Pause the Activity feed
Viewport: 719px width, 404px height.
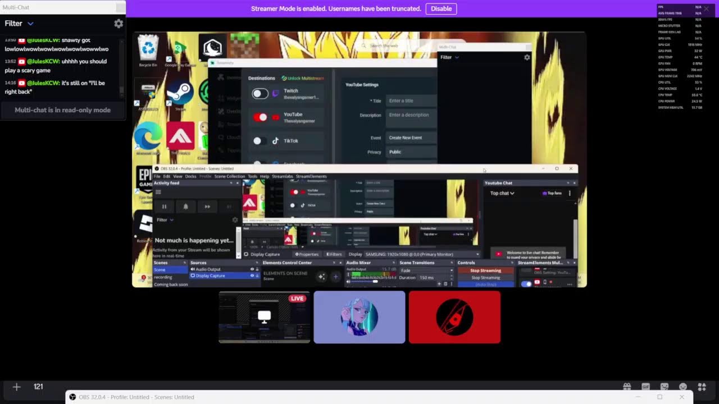164,206
